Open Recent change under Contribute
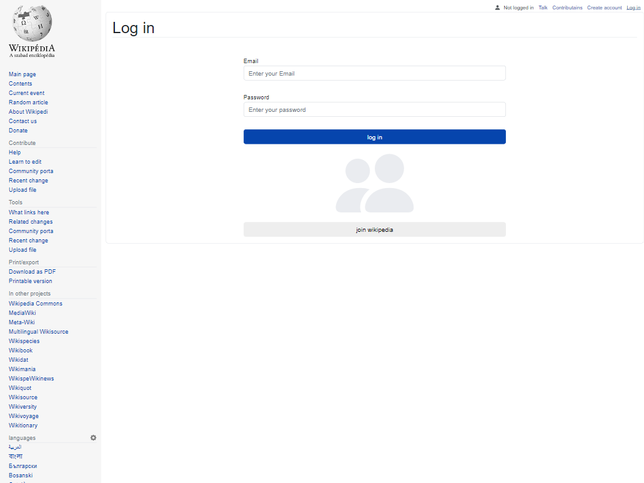 pyautogui.click(x=28, y=181)
